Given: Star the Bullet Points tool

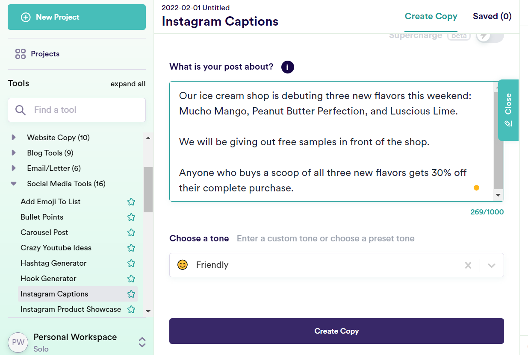Looking at the screenshot, I should pos(131,217).
